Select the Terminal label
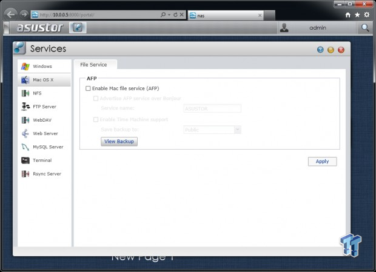 coord(42,160)
